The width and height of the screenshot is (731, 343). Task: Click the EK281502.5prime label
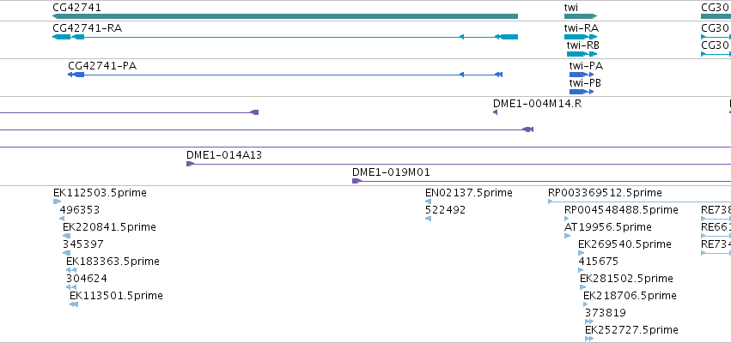pos(626,279)
